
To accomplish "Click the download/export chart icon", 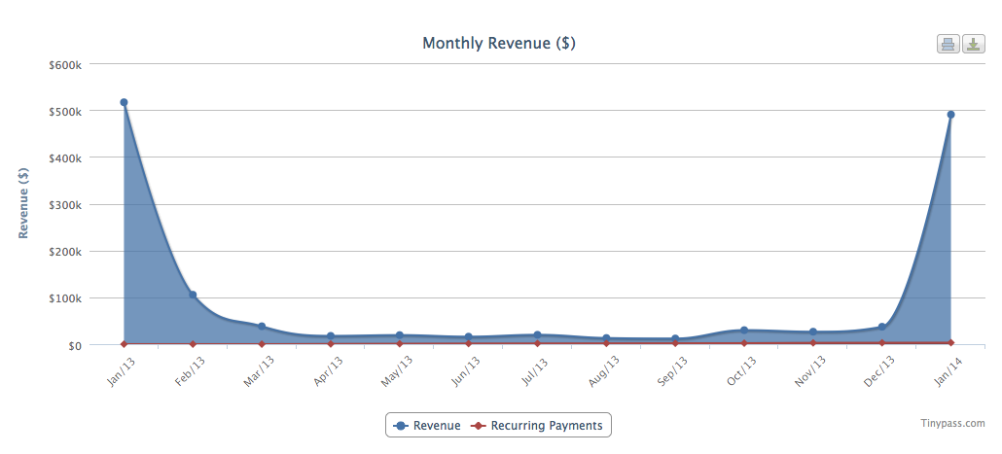I will coord(973,44).
